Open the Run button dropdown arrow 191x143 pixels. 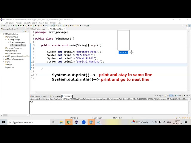point(19,26)
